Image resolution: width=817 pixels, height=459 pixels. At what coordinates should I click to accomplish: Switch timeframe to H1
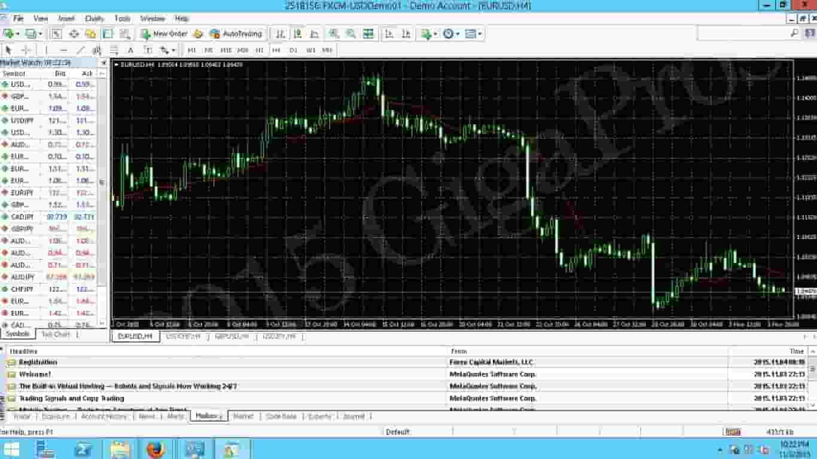click(260, 50)
